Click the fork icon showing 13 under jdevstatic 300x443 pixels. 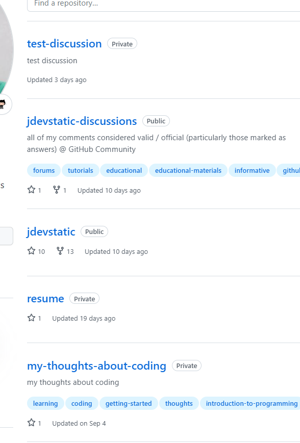pos(61,251)
